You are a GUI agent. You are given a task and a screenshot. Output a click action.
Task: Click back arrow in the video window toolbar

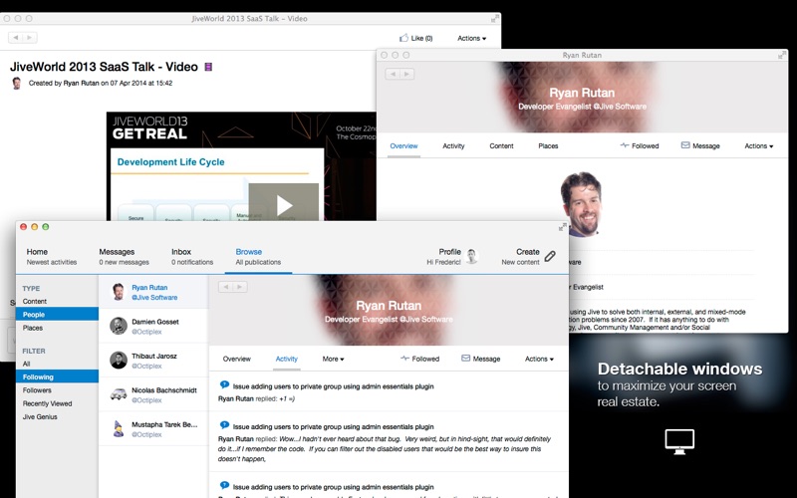pos(16,38)
